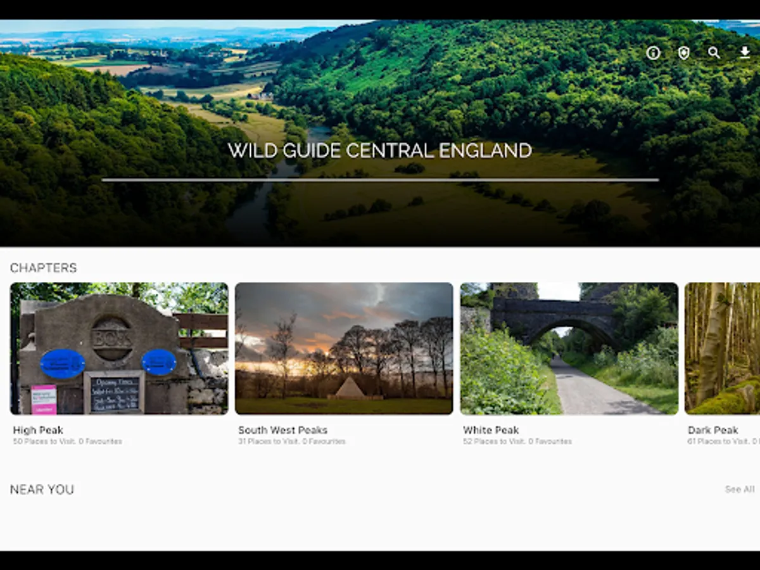760x570 pixels.
Task: Tap the download icon for offline content
Action: (x=745, y=53)
